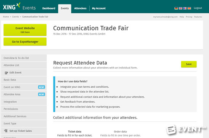The image size is (209, 138).
Task: Click the XING Events logo
Action: pos(19,7)
